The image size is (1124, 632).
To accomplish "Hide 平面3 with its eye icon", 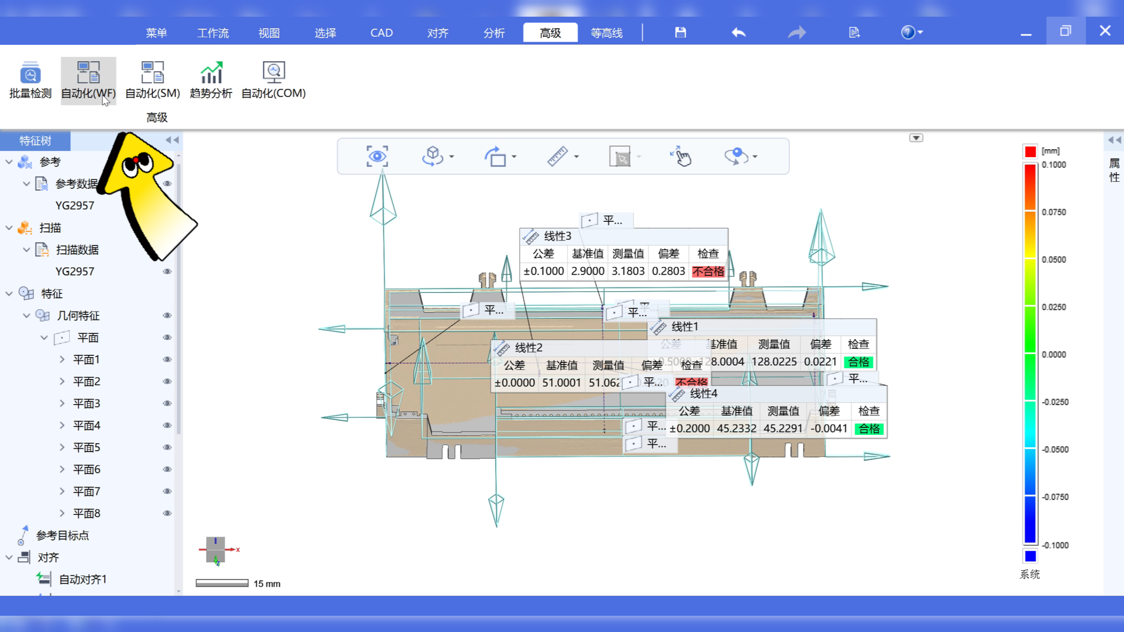I will [167, 403].
